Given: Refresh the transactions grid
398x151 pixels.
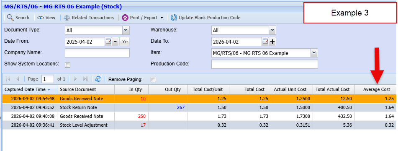Looking at the screenshot, I should coord(98,79).
